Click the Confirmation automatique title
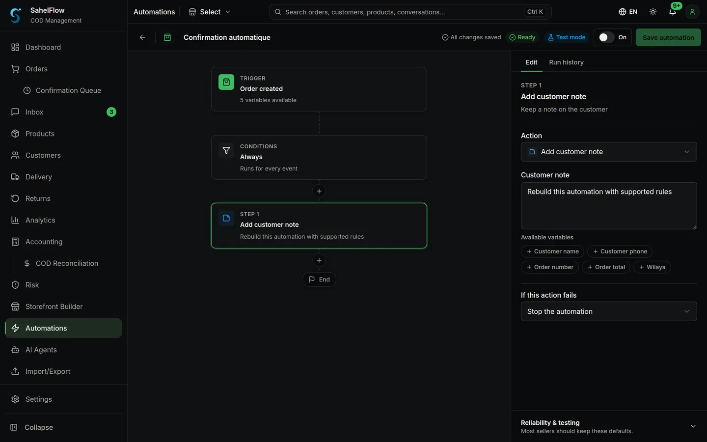The width and height of the screenshot is (707, 442). click(x=227, y=37)
